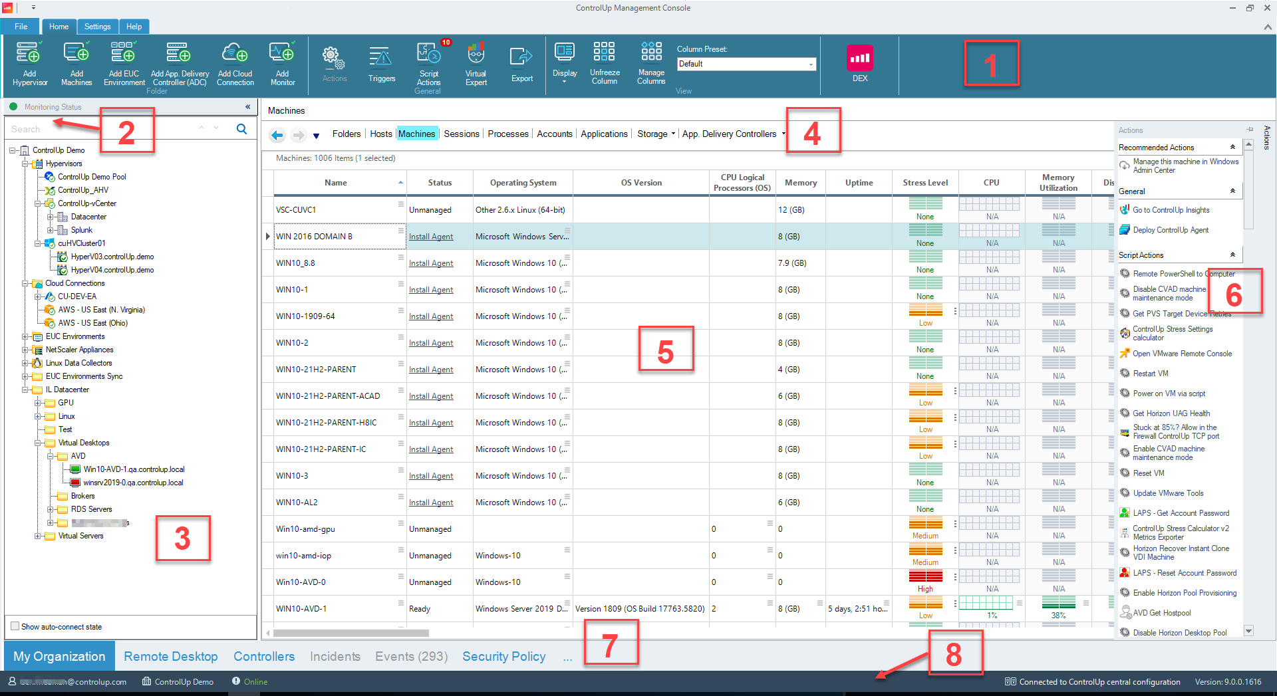Run AVD Get Hostpool action
The height and width of the screenshot is (696, 1277).
1155,612
